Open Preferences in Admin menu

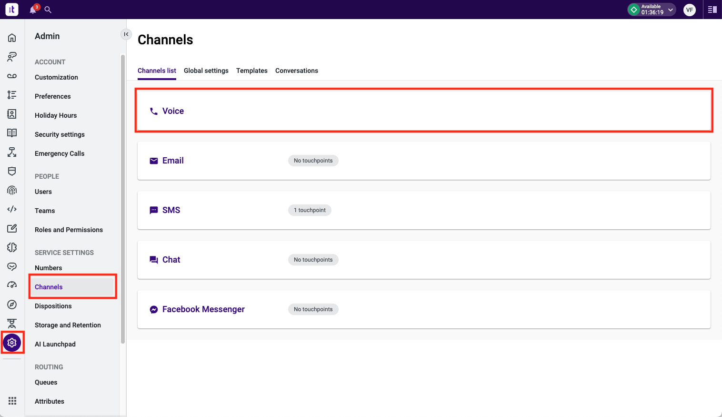(53, 96)
